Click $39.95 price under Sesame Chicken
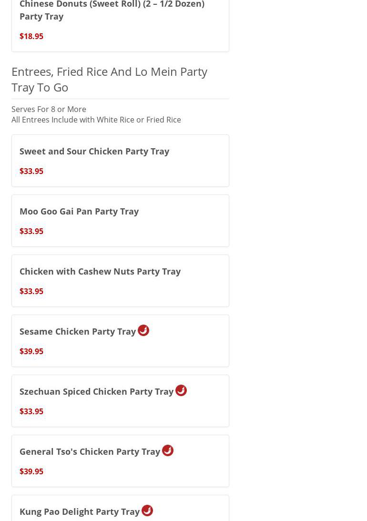This screenshot has height=521, width=367. 31,351
